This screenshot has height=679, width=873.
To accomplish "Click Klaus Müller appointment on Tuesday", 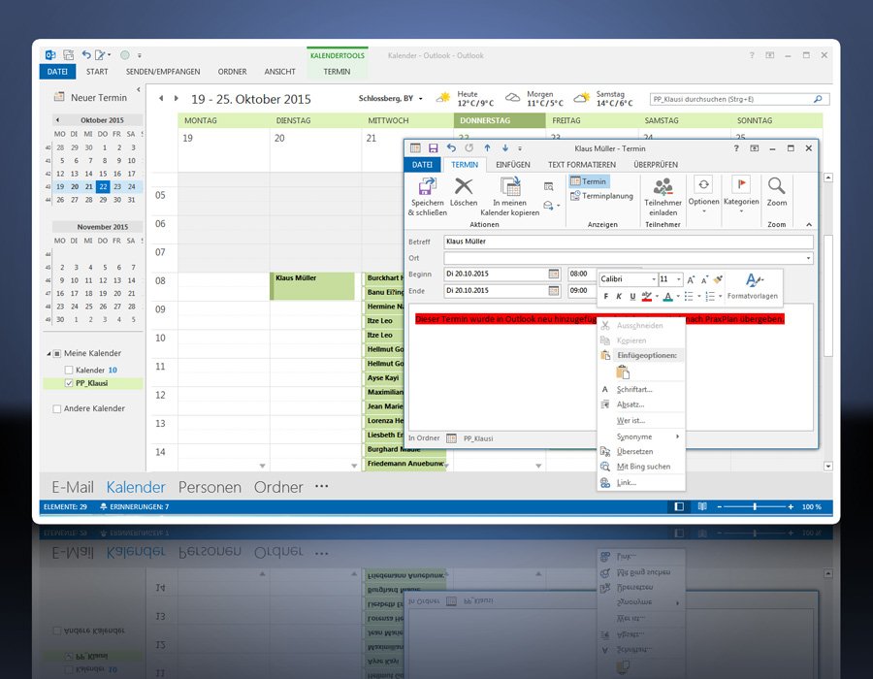I will pyautogui.click(x=312, y=285).
